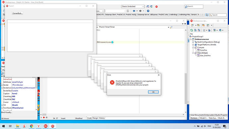This screenshot has width=229, height=129.
Task: Click the blue Help question-mark icon
Action: pyautogui.click(x=148, y=11)
